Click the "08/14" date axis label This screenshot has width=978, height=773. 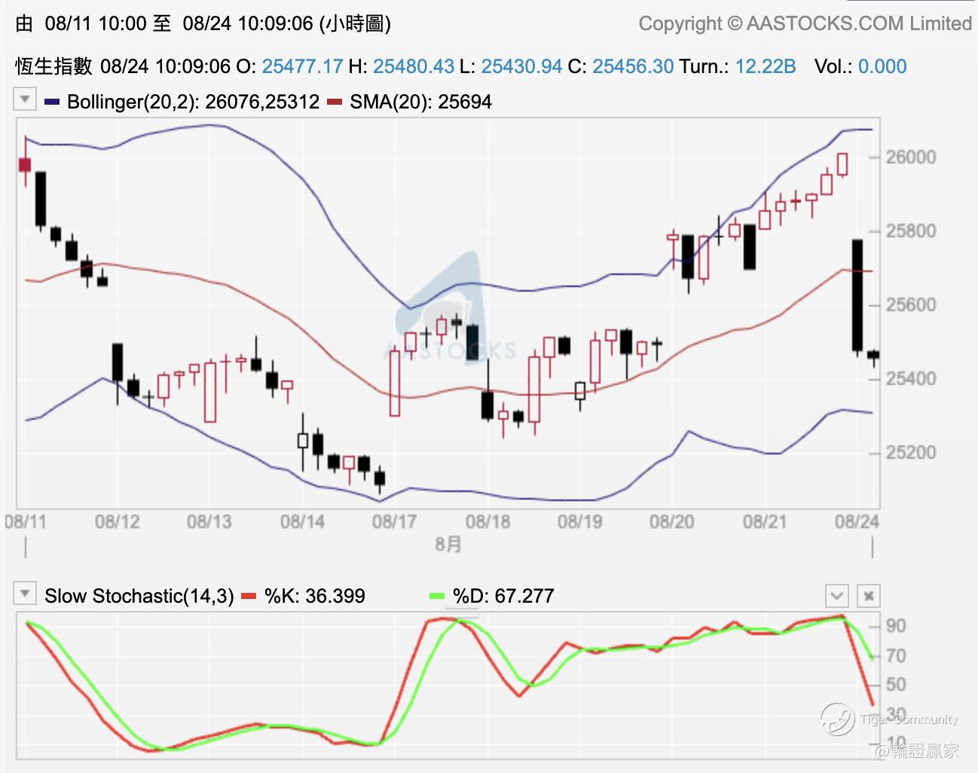(x=302, y=521)
